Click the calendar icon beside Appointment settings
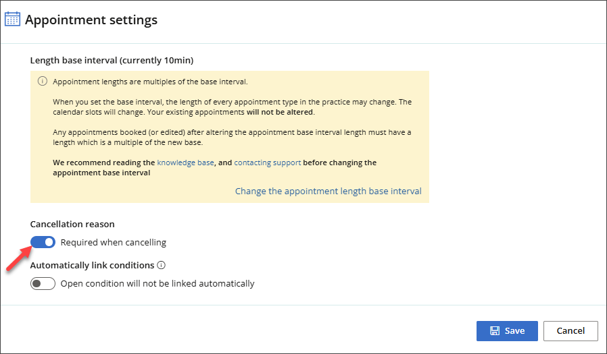607x354 pixels. point(12,20)
